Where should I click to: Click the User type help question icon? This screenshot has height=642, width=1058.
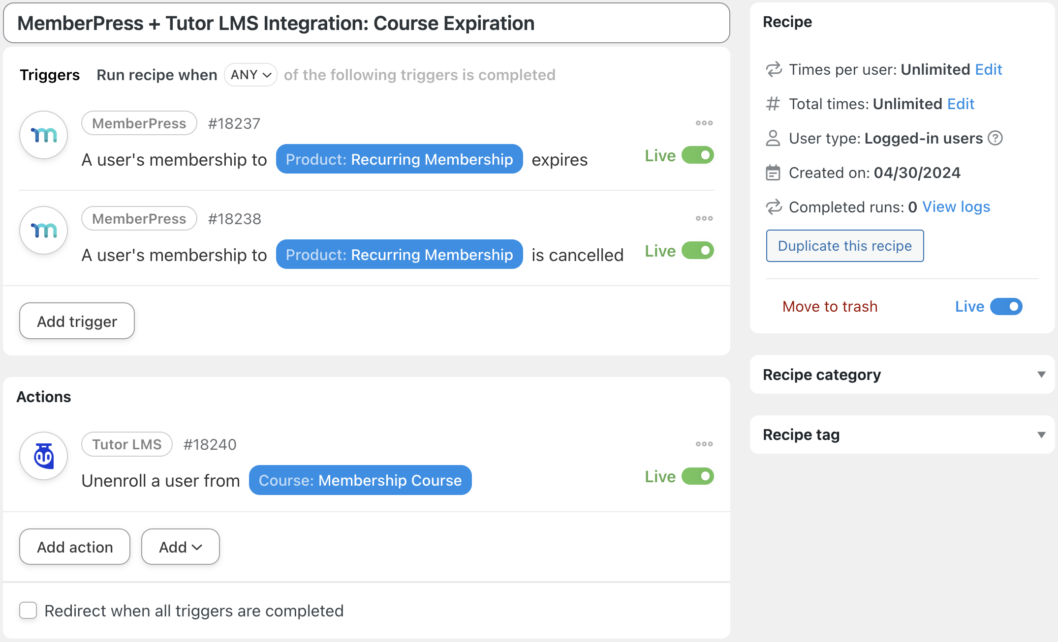point(995,138)
